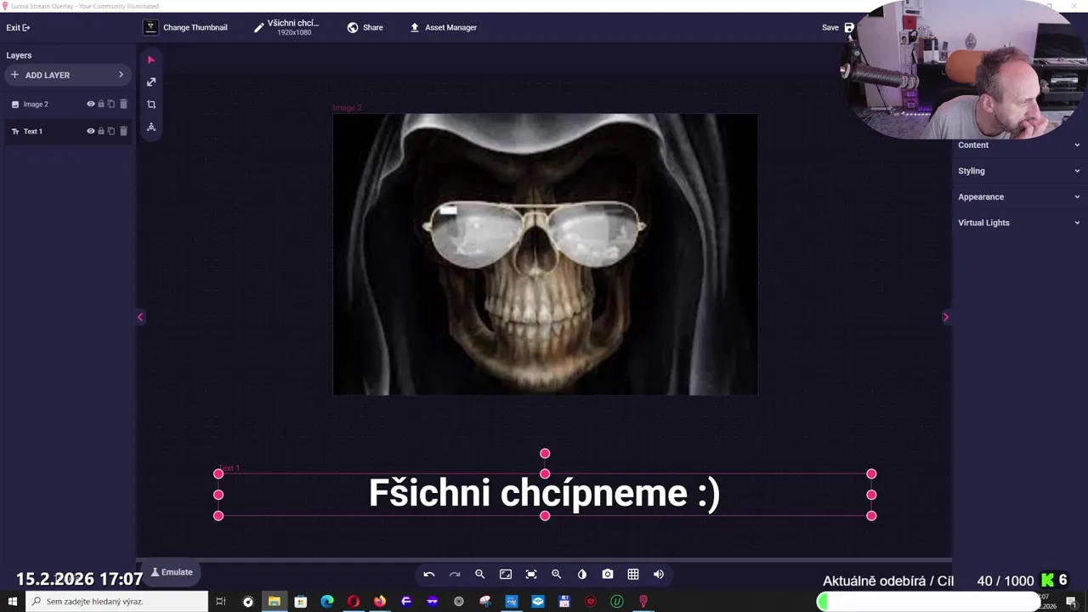Select the resize arrows tool
Viewport: 1088px width, 612px height.
tap(151, 82)
